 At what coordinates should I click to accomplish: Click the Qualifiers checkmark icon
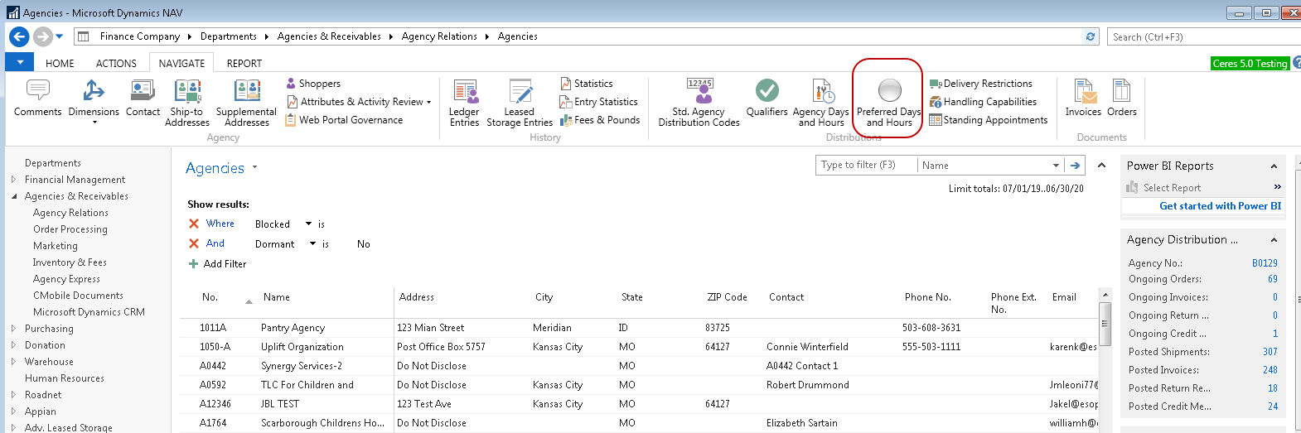(x=767, y=90)
